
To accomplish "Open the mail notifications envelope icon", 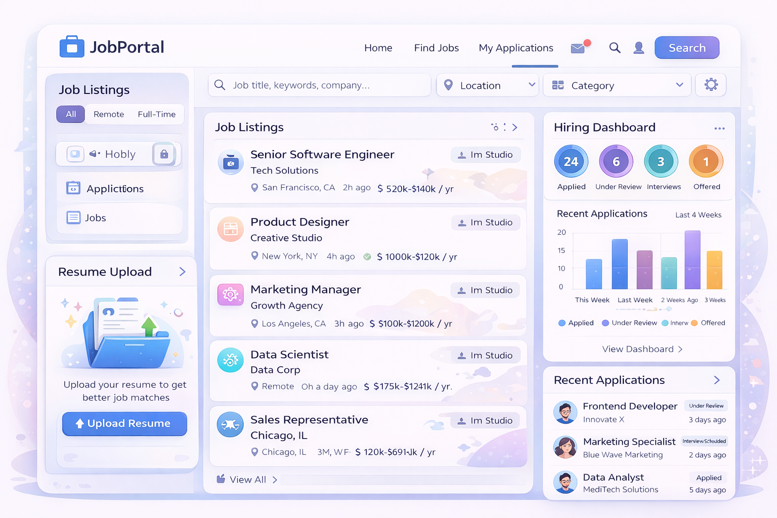I will (578, 48).
